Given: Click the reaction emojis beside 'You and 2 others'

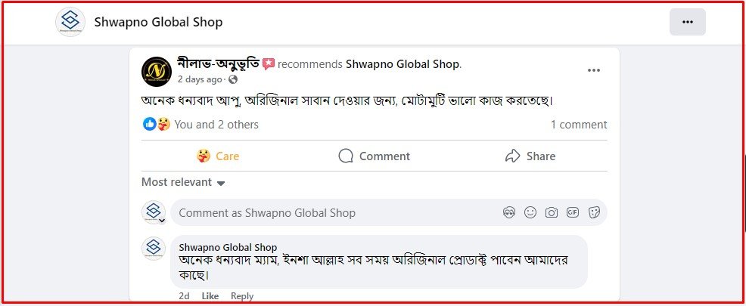Looking at the screenshot, I should [157, 125].
